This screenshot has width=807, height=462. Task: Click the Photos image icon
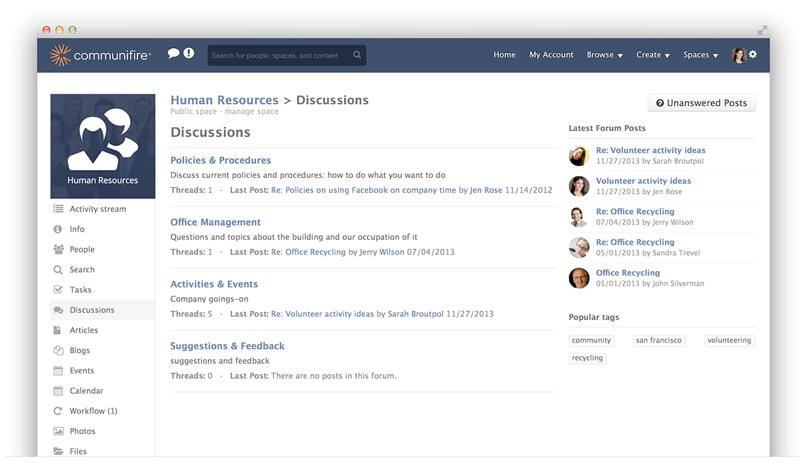[x=58, y=431]
